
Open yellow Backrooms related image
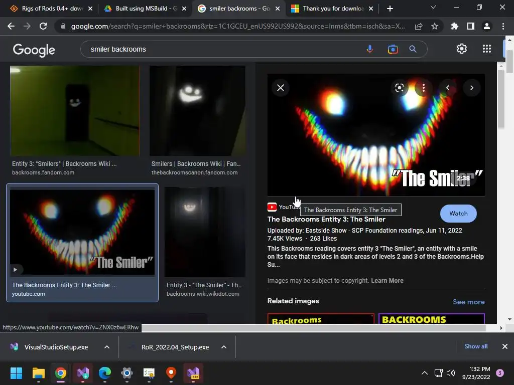click(321, 318)
